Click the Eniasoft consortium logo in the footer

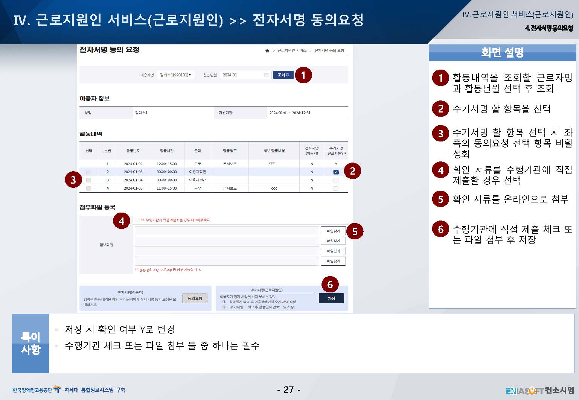540,390
